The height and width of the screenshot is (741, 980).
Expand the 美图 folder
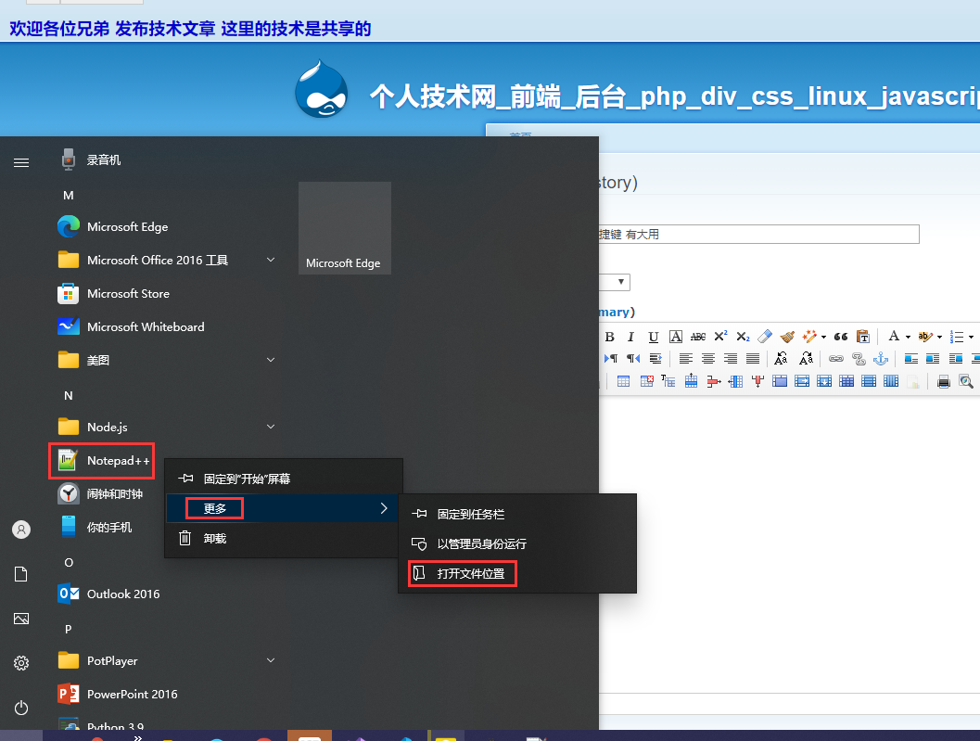click(x=271, y=360)
